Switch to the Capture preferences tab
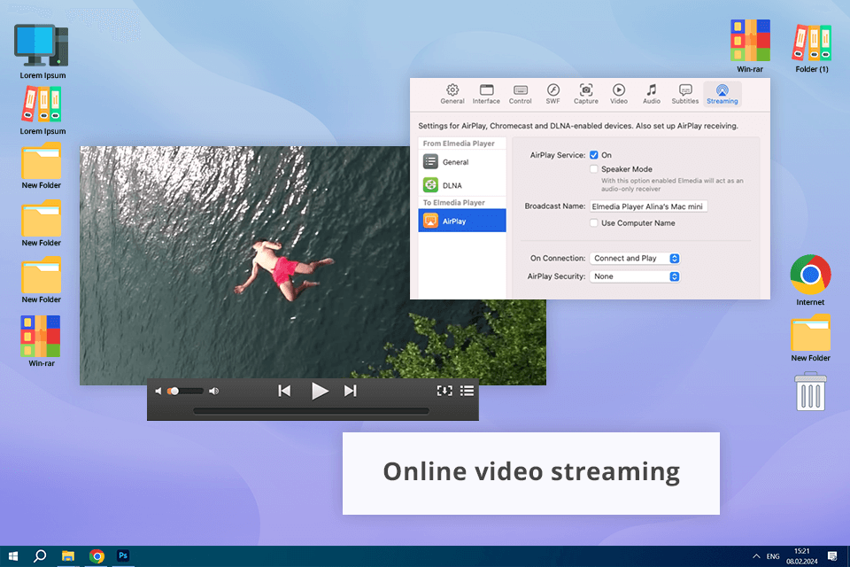Viewport: 850px width, 567px height. point(586,94)
